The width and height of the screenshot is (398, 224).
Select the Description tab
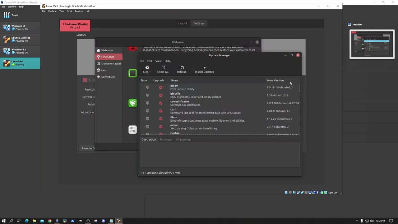[149, 139]
